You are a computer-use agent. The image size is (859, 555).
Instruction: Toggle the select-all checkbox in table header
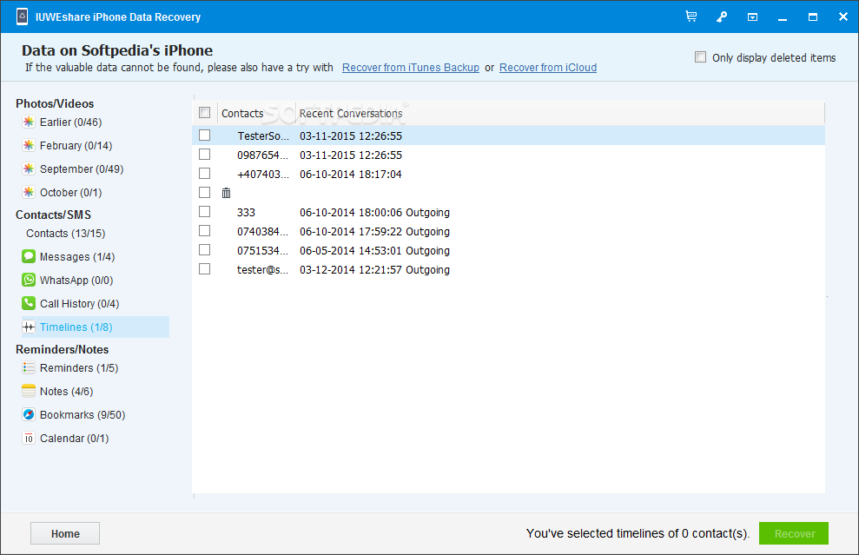(x=204, y=113)
